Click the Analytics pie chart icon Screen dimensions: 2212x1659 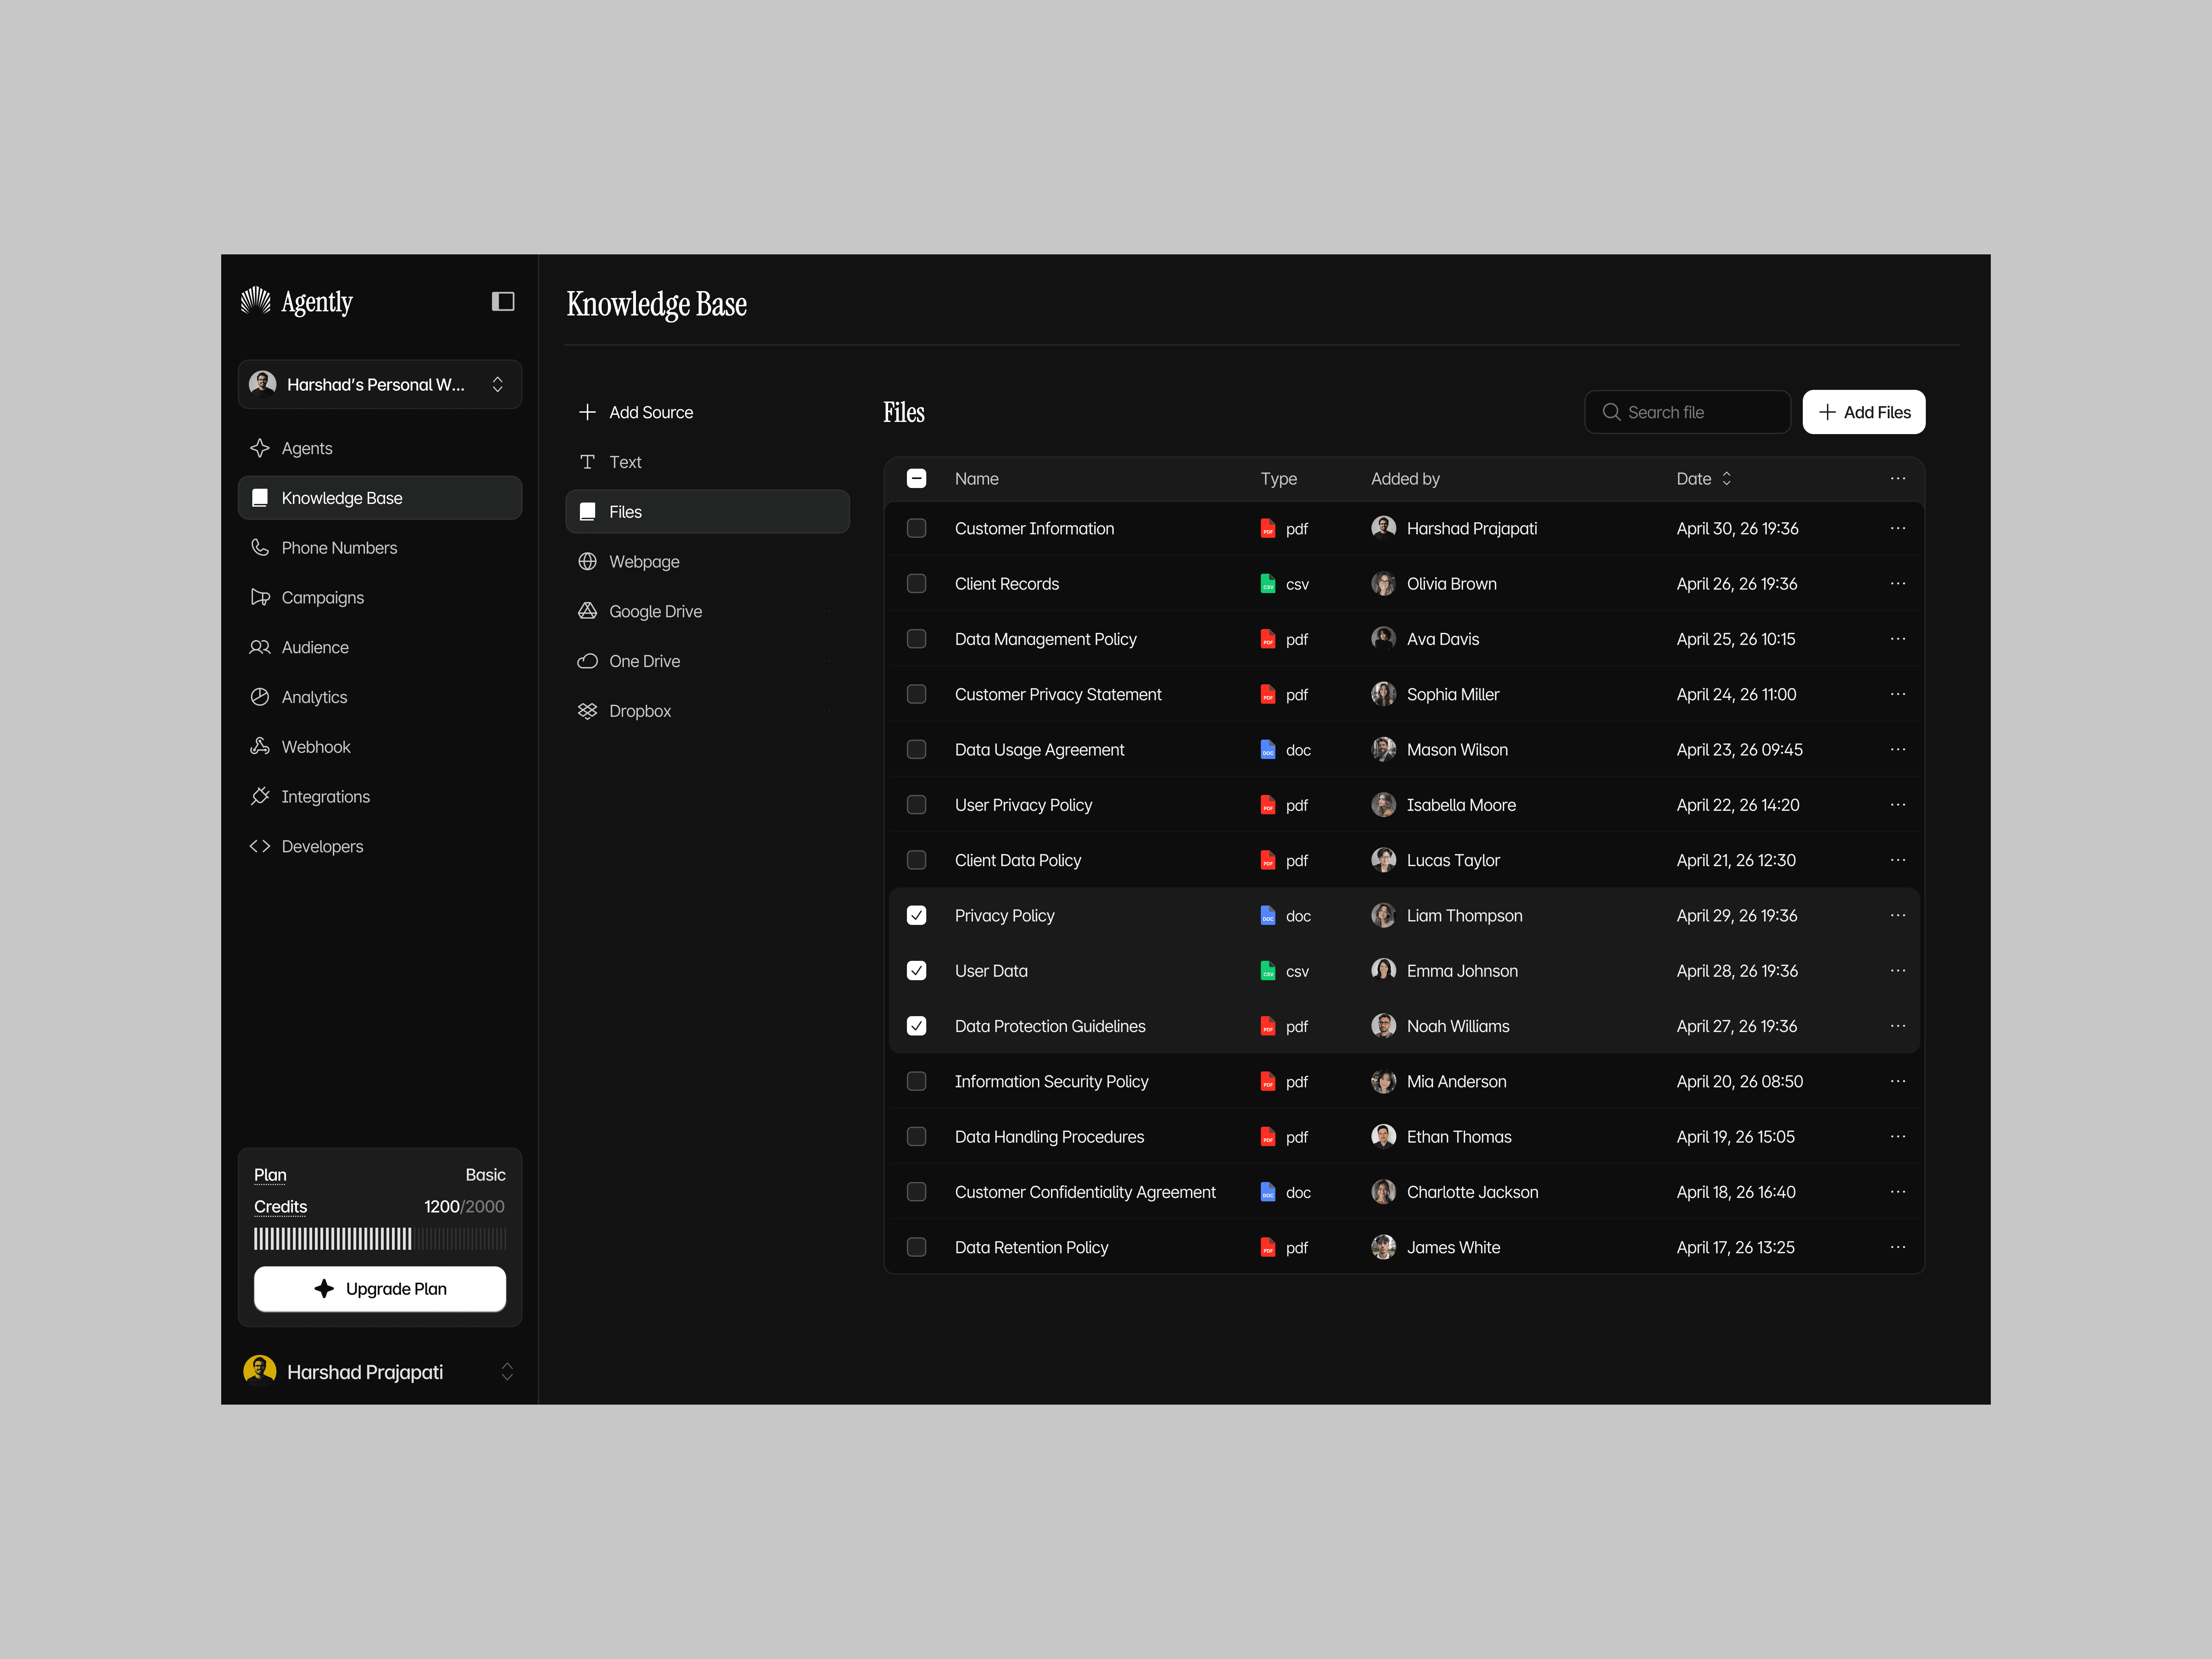tap(260, 697)
